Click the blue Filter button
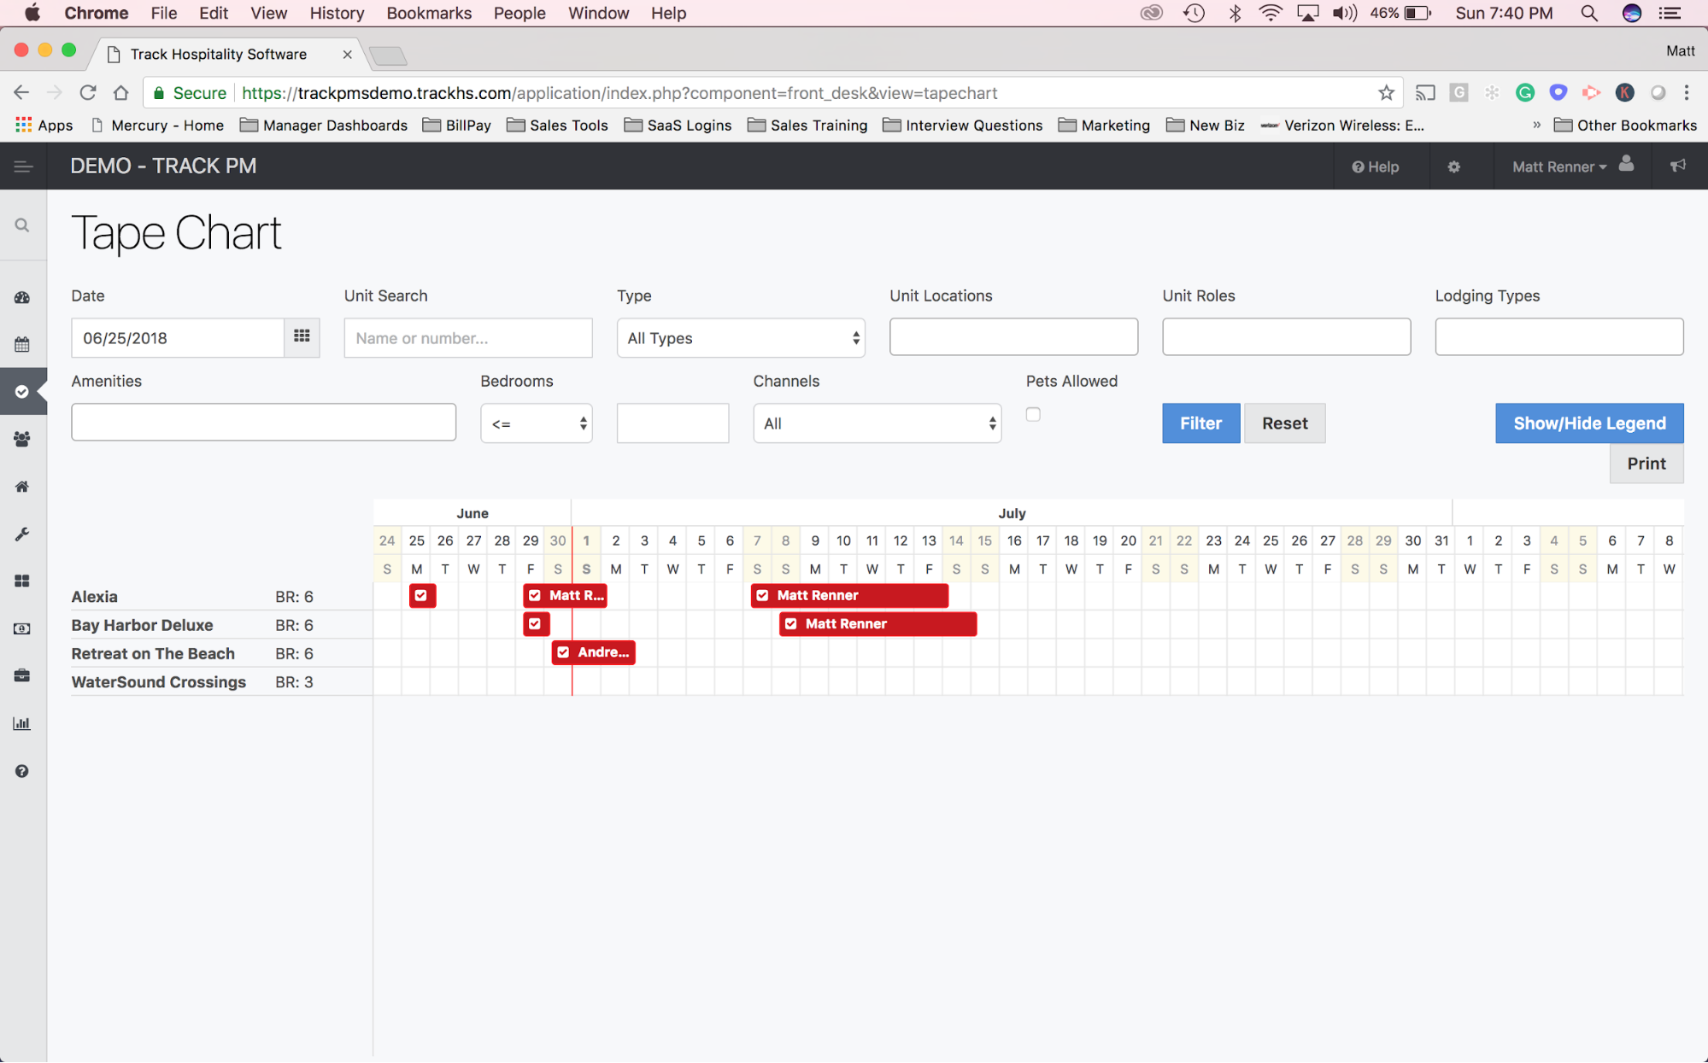This screenshot has width=1708, height=1063. pos(1200,423)
